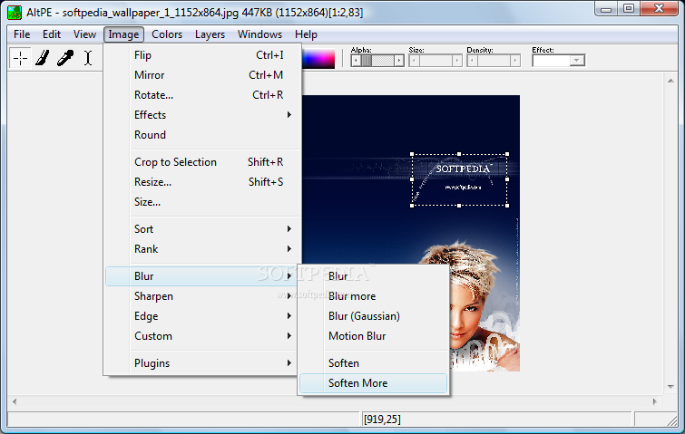Select the paintbrush tool
Image resolution: width=685 pixels, height=434 pixels.
(x=43, y=58)
